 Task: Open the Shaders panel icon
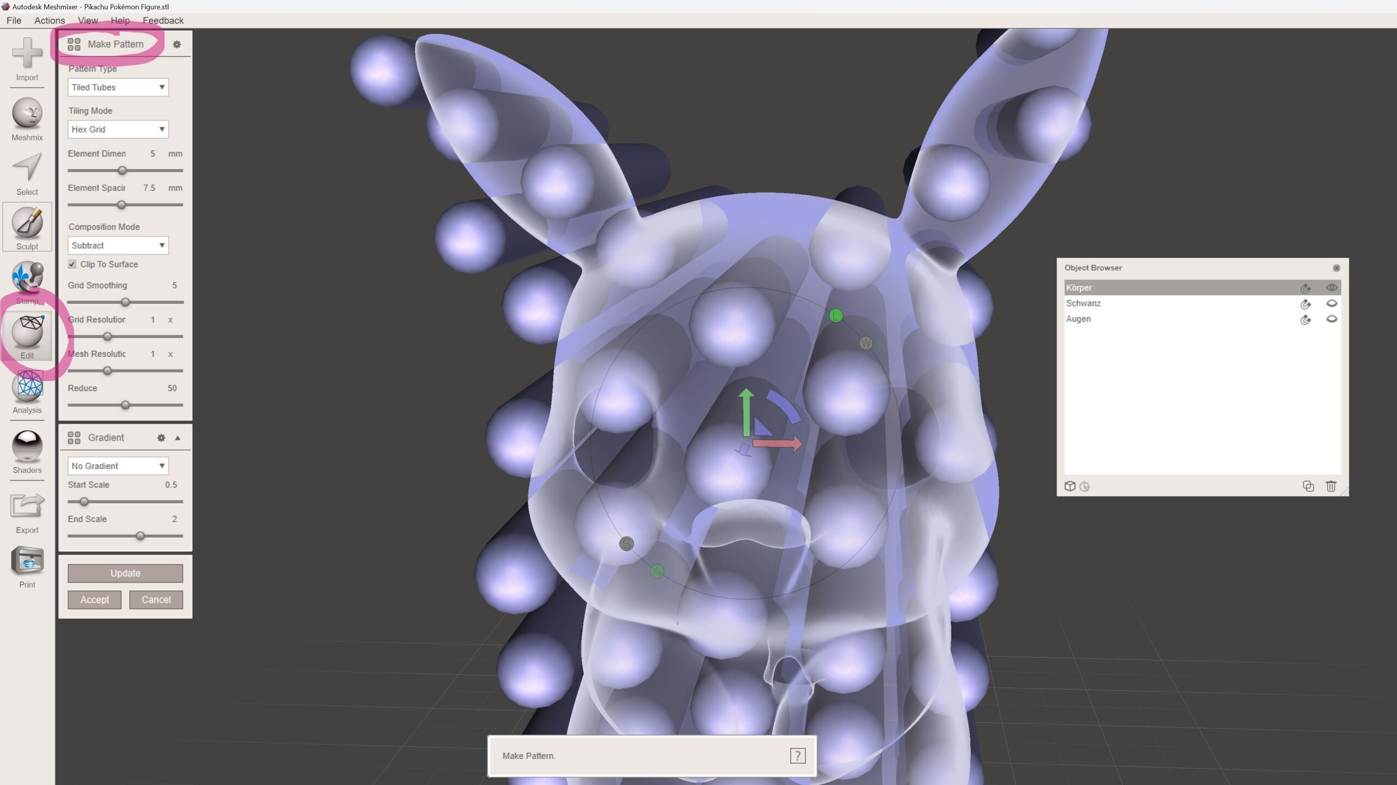27,447
